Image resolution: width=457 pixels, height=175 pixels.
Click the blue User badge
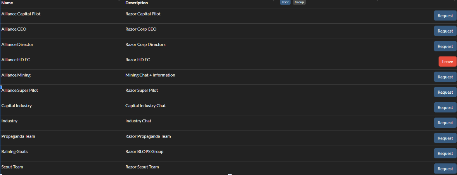(x=285, y=2)
